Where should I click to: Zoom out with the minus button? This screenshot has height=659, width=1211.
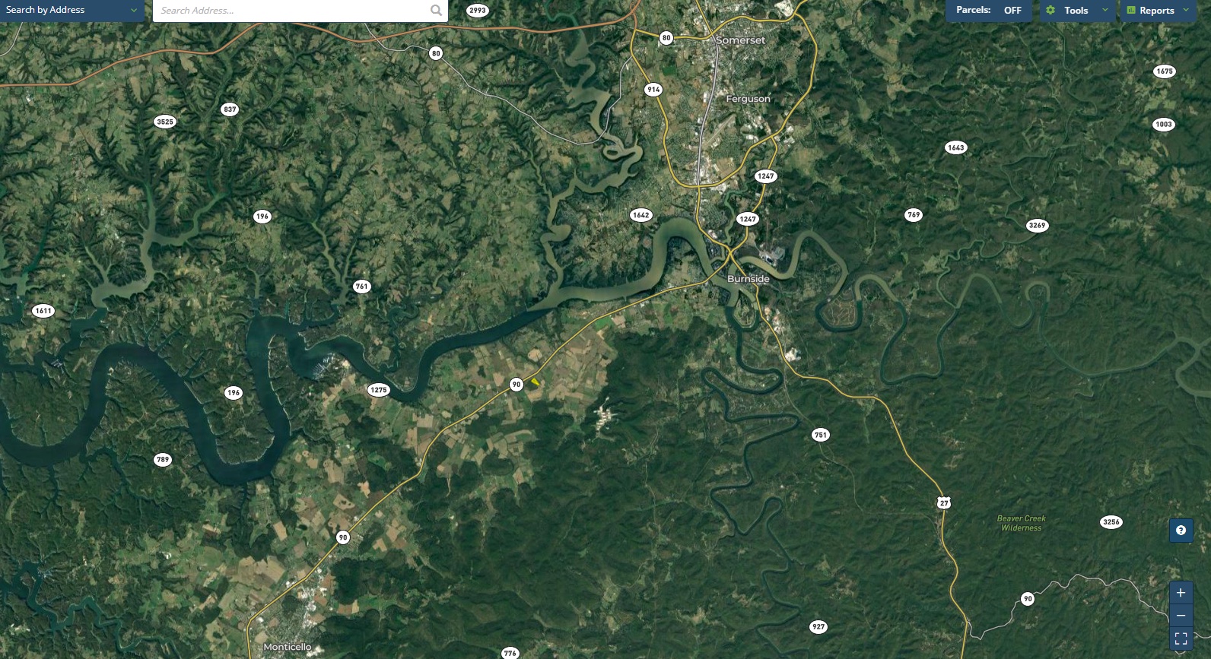[x=1181, y=616]
